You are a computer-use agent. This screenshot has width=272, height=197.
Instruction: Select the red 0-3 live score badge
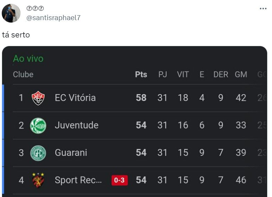pyautogui.click(x=119, y=180)
